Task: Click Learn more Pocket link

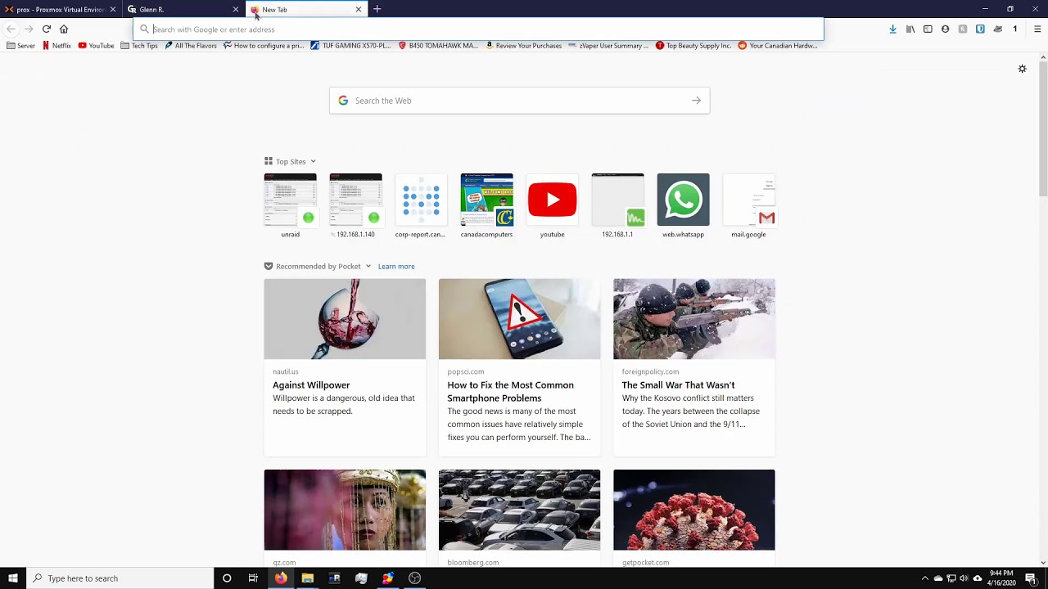Action: [x=396, y=267]
